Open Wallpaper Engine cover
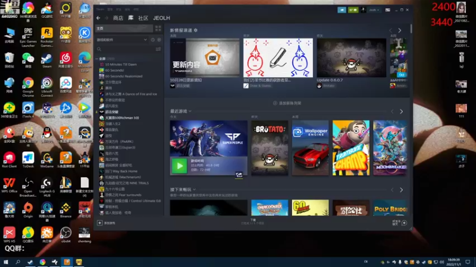This screenshot has height=267, width=476. tap(310, 148)
